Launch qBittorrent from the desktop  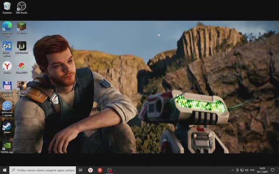click(7, 109)
